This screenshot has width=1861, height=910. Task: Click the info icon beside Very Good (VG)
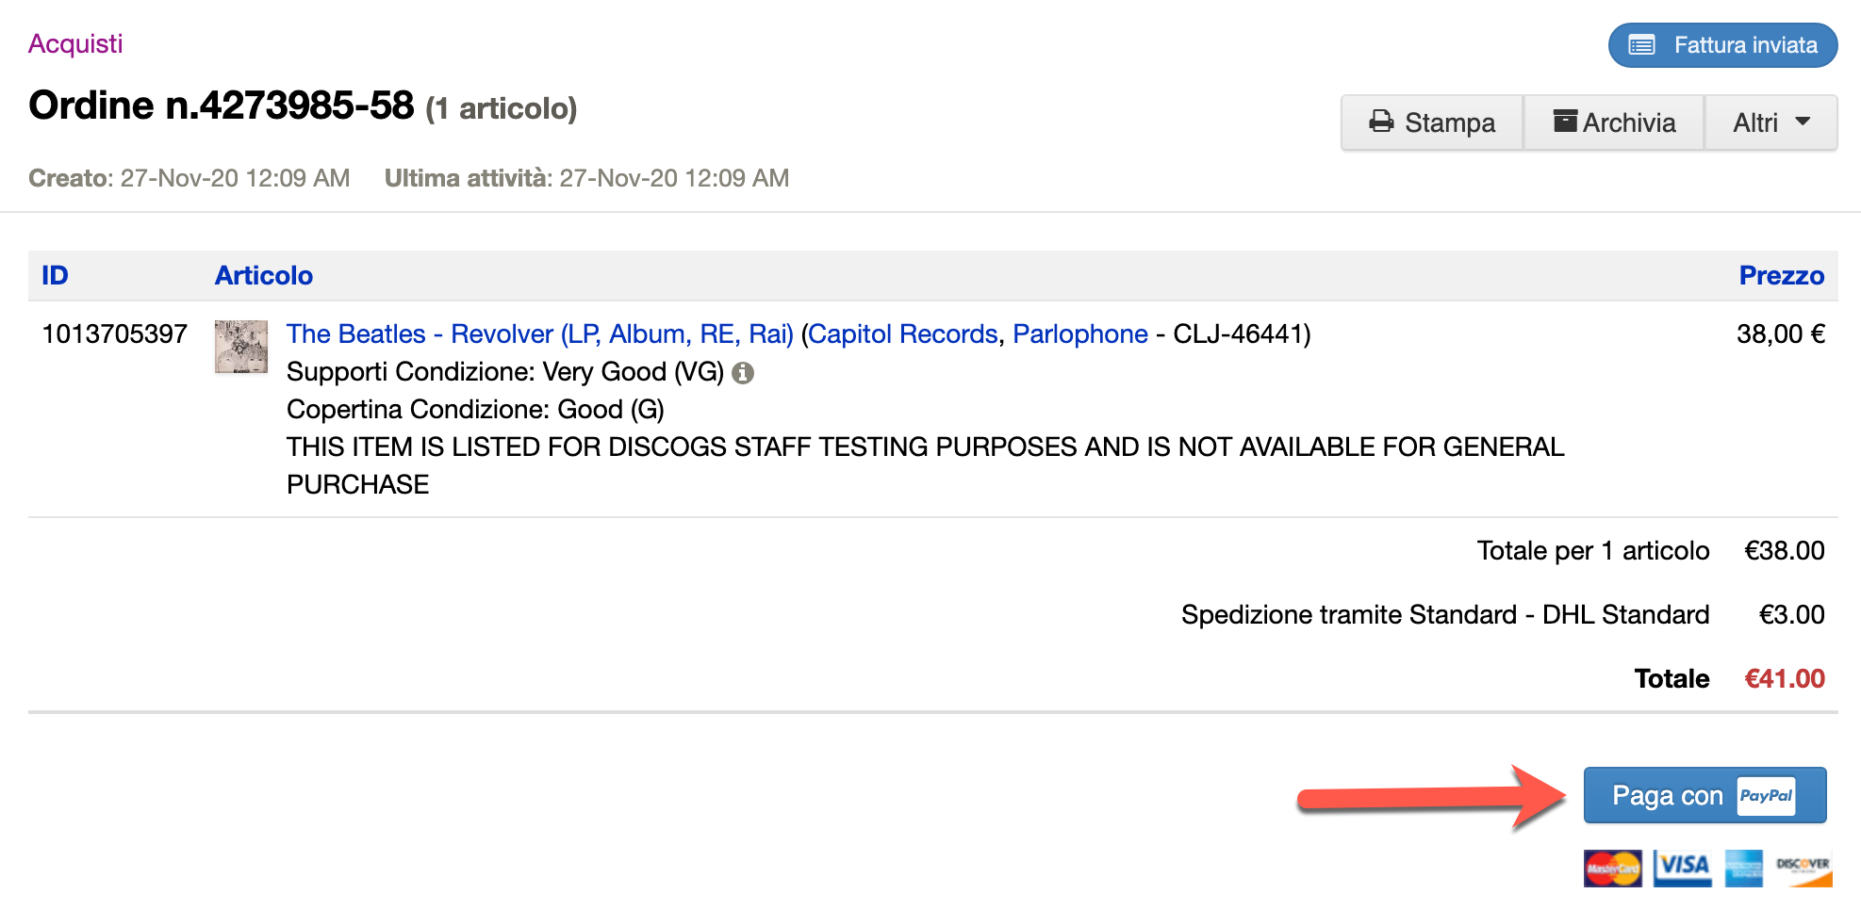click(x=743, y=373)
